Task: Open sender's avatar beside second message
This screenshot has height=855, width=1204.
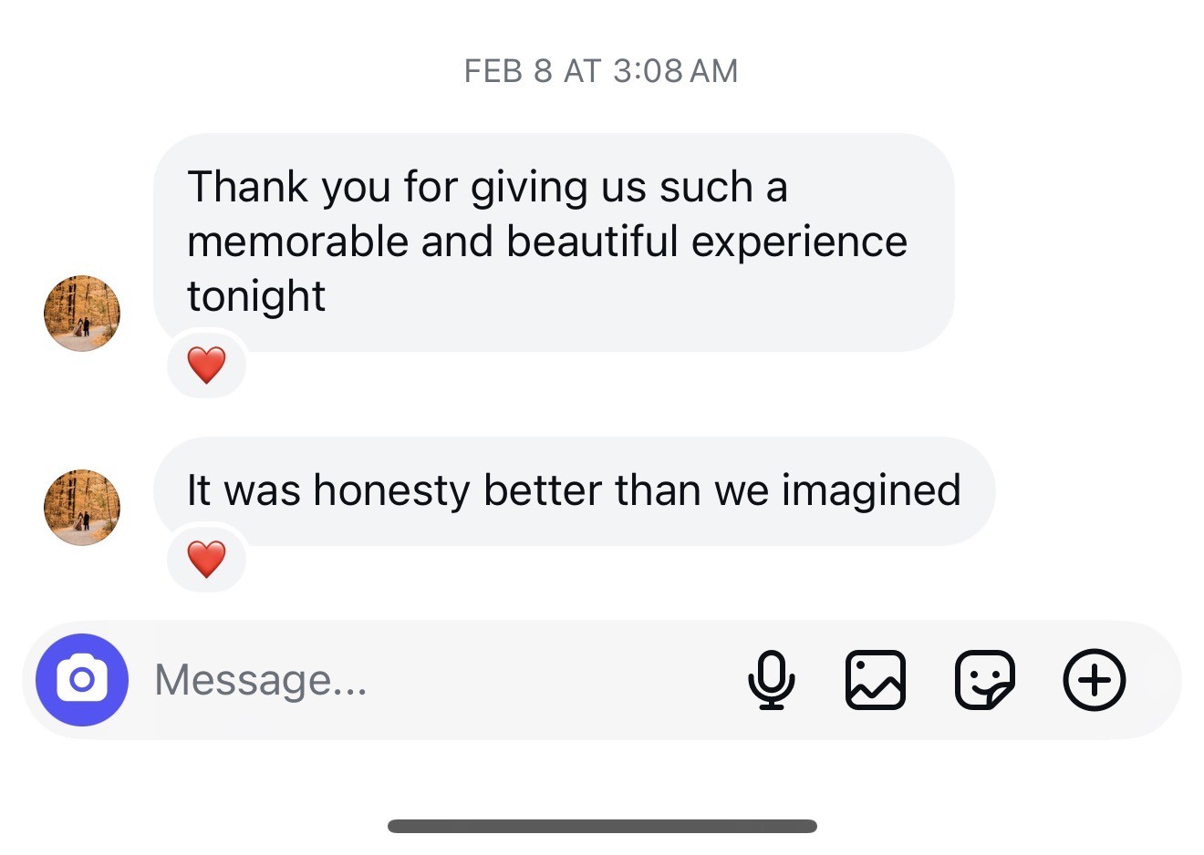Action: 82,508
